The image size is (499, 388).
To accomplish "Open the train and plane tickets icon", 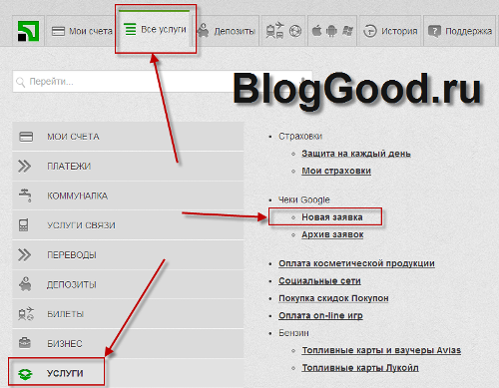I will click(274, 30).
